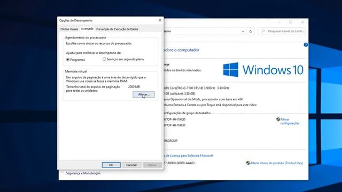The image size is (342, 192).
Task: Minimize the Sistema Control Panel window
Action: (x=279, y=22)
